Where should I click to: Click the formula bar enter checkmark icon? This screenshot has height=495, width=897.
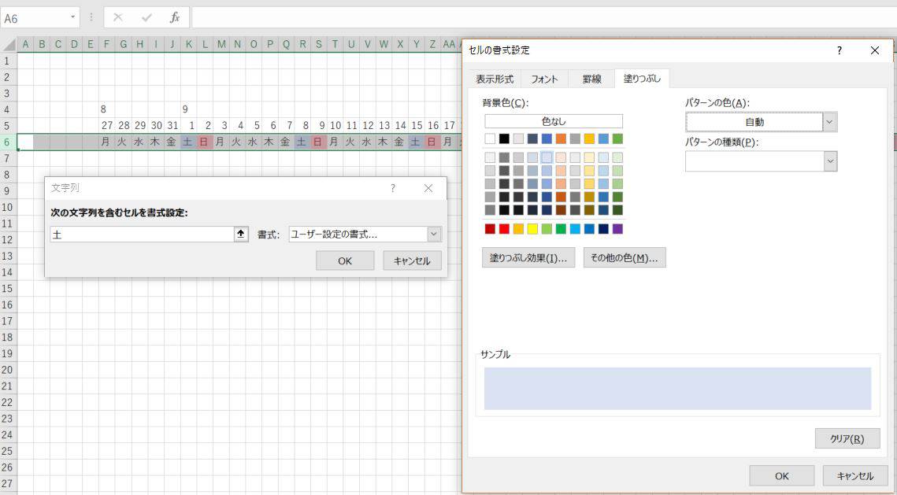146,17
